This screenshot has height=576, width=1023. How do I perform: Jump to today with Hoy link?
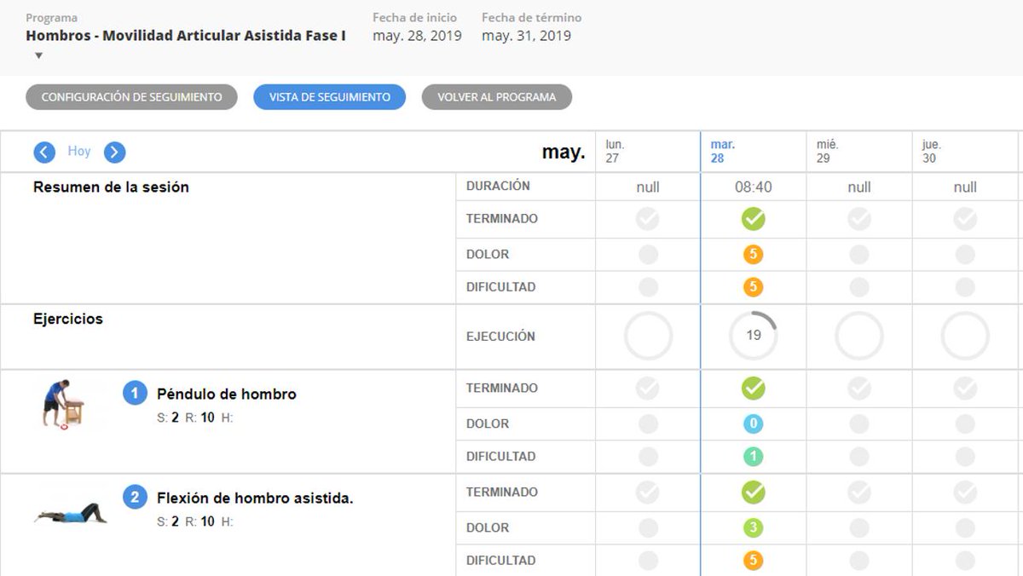click(x=79, y=151)
